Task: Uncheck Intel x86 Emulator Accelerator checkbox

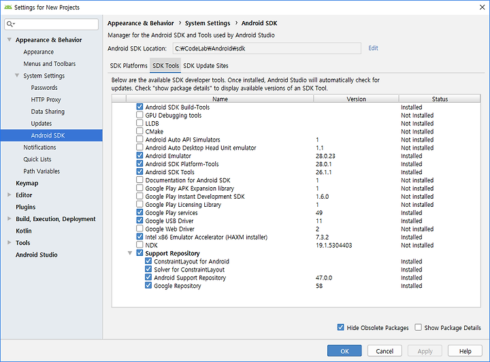Action: 140,237
